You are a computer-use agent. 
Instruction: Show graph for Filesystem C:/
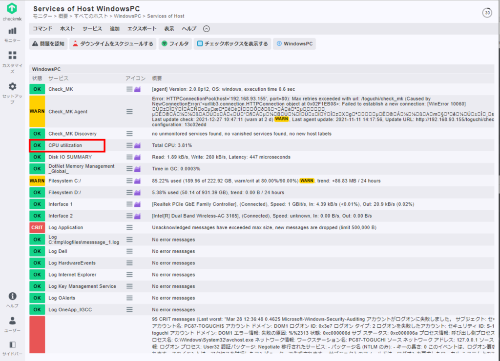click(137, 180)
